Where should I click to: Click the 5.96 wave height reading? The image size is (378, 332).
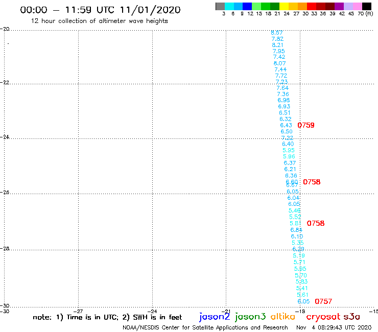(x=289, y=156)
